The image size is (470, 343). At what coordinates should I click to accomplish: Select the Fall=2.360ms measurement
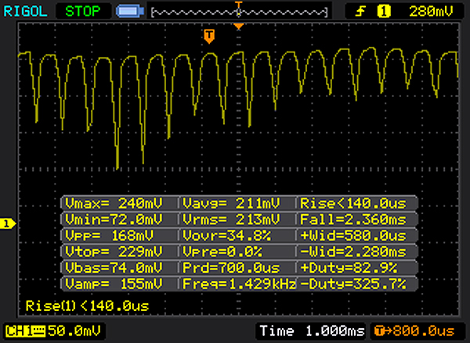357,219
